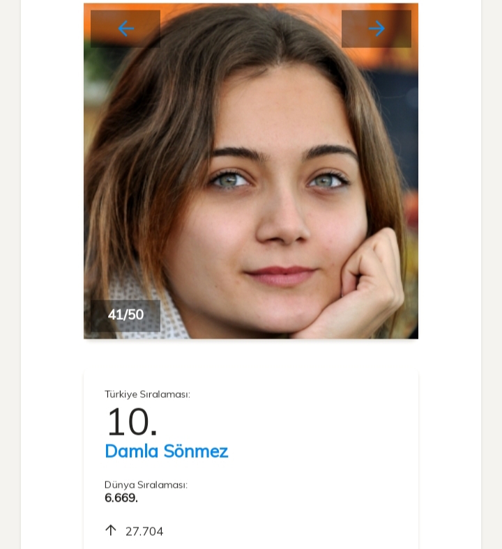502x549 pixels.
Task: Open the Damla Sönmez profile link
Action: pos(166,451)
